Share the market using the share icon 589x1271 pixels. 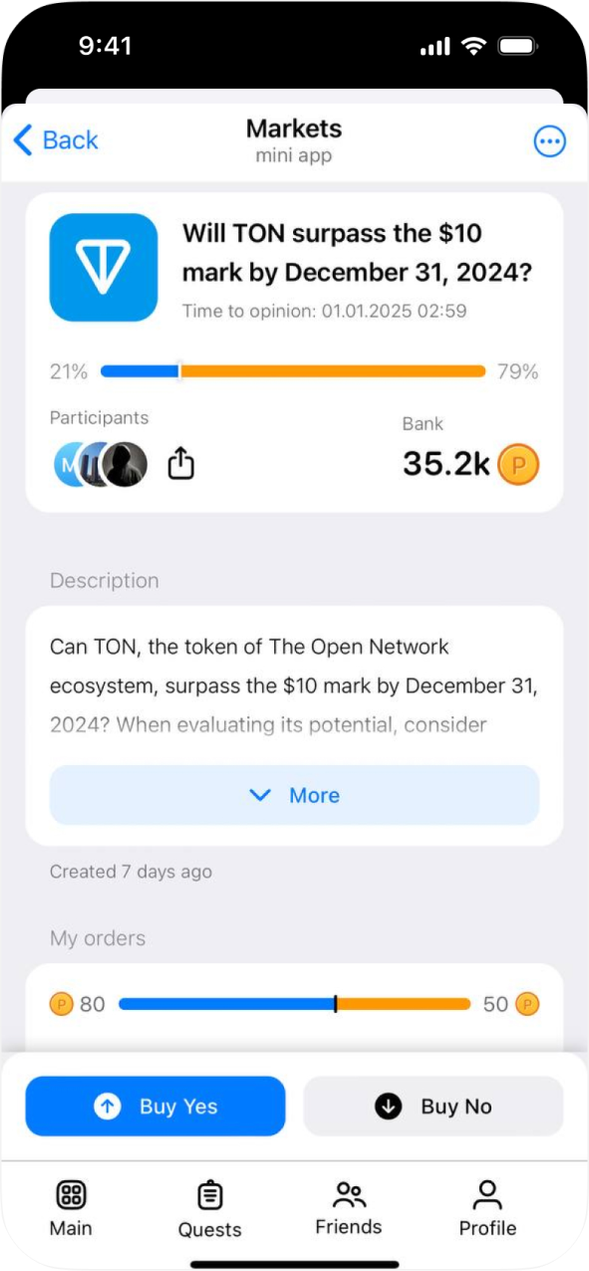pos(180,463)
